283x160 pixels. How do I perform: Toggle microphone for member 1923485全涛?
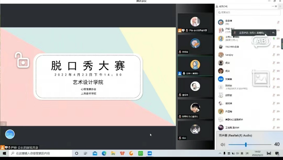274,47
